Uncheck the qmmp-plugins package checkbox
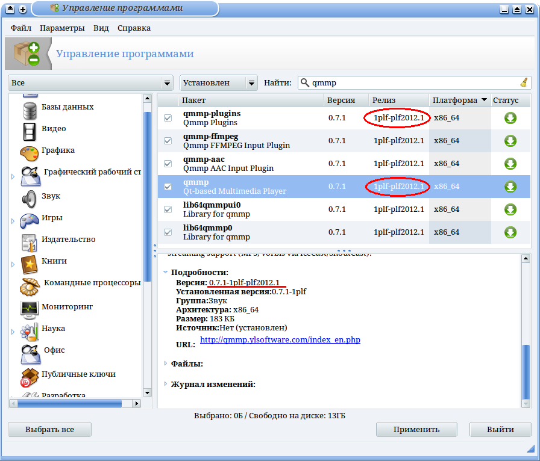 point(168,118)
